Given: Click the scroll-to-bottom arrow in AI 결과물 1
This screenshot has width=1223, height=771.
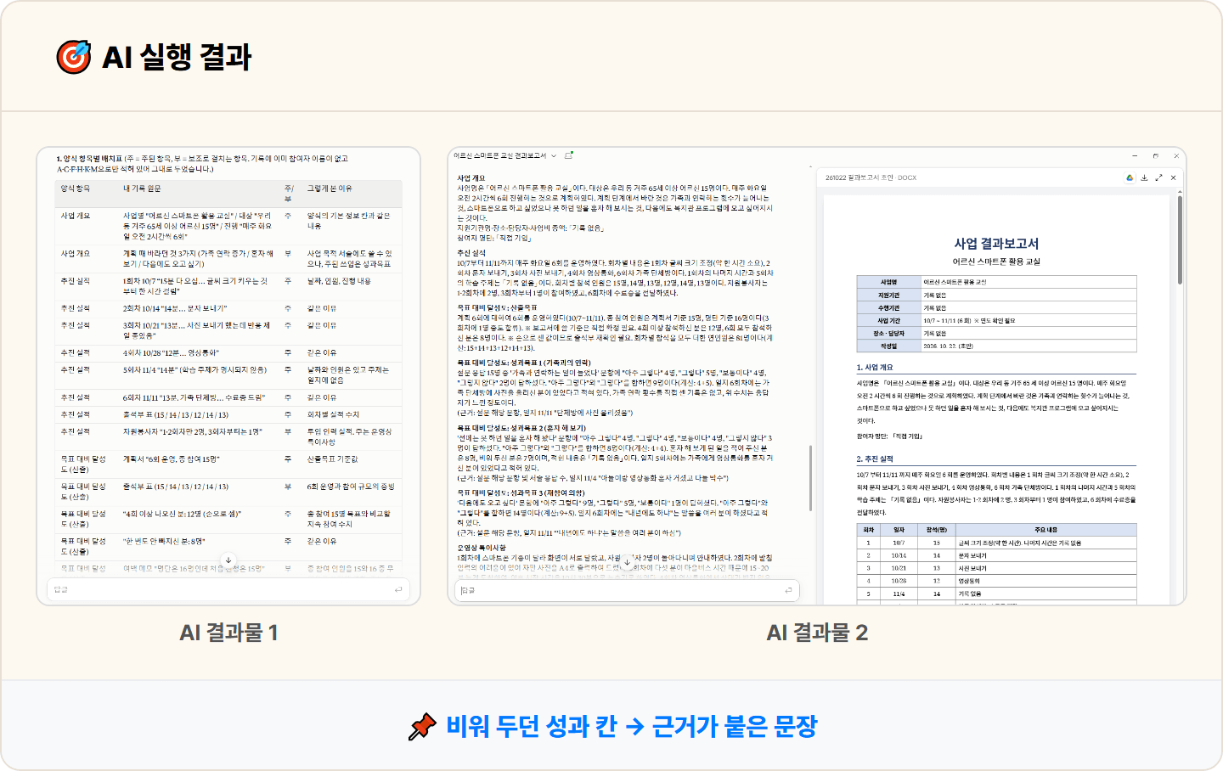Looking at the screenshot, I should click(x=228, y=560).
